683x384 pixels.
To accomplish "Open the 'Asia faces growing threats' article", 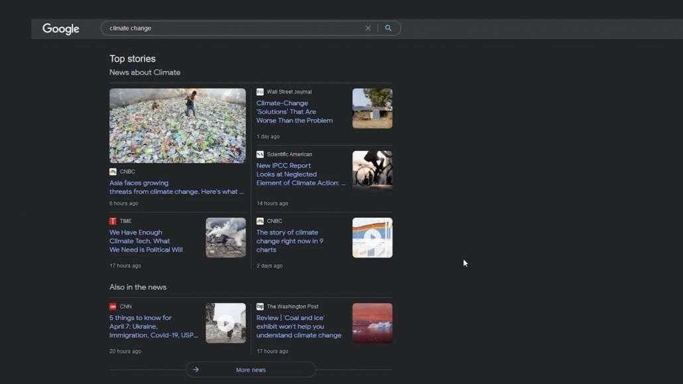I will [x=176, y=187].
